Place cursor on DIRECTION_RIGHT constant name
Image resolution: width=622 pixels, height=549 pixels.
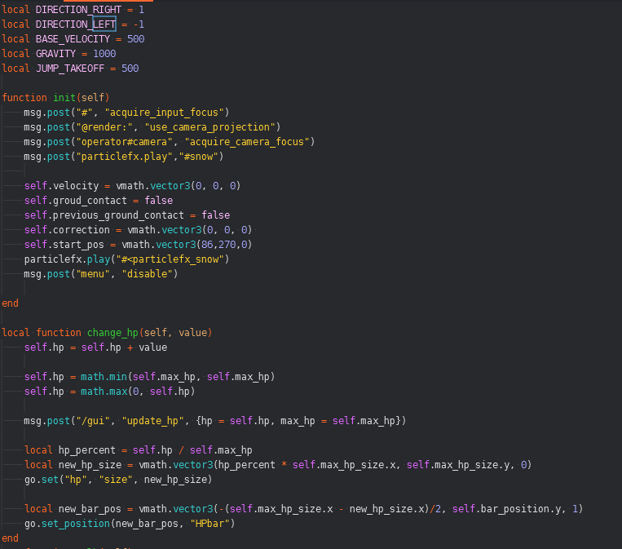[78, 9]
